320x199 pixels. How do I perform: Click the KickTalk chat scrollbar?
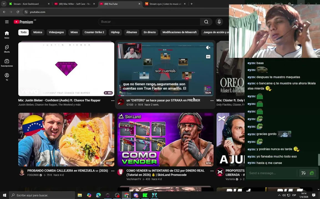(319, 160)
